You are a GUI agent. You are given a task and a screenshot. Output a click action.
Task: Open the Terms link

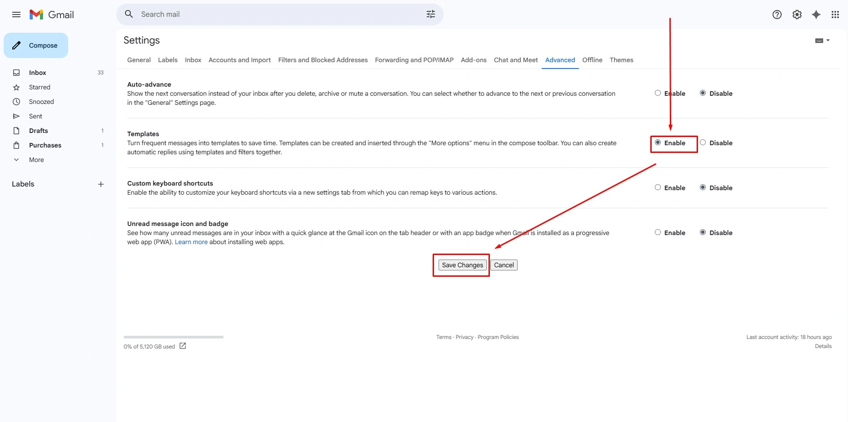(x=444, y=337)
